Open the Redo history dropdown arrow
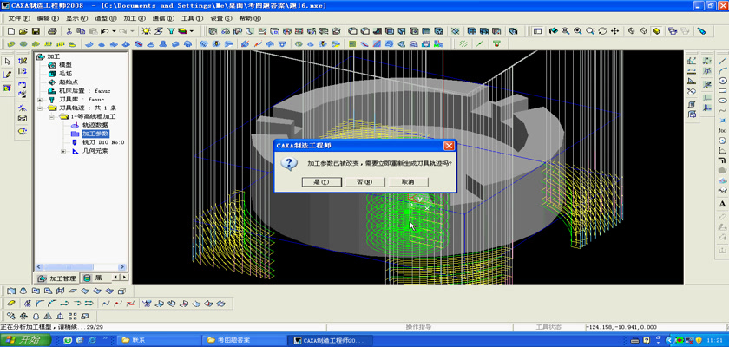The height and width of the screenshot is (347, 729). (132, 31)
